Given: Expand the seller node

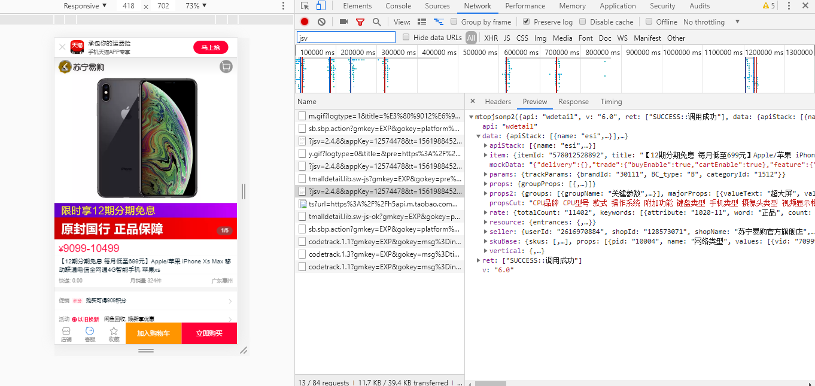Looking at the screenshot, I should point(486,232).
